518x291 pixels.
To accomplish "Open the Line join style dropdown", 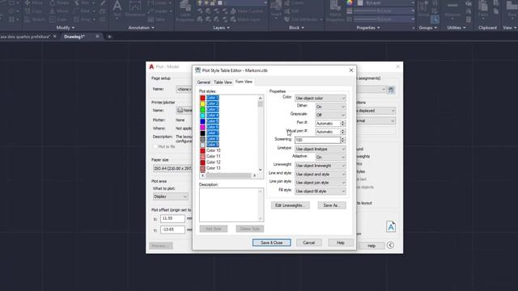I will tap(321, 183).
